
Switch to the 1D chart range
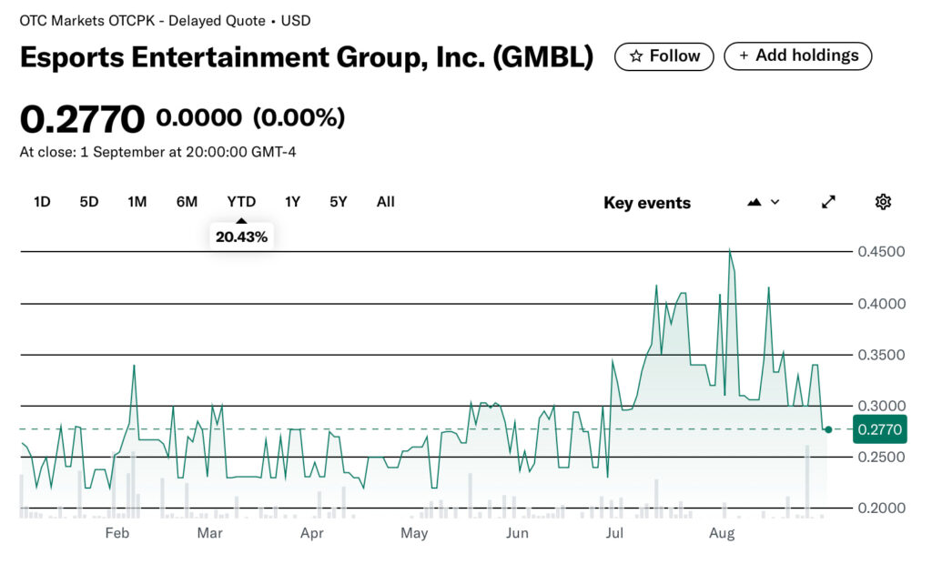click(x=41, y=202)
